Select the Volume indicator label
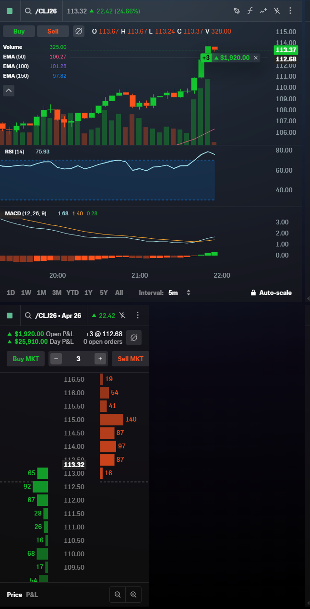The height and width of the screenshot is (609, 310). coord(12,47)
